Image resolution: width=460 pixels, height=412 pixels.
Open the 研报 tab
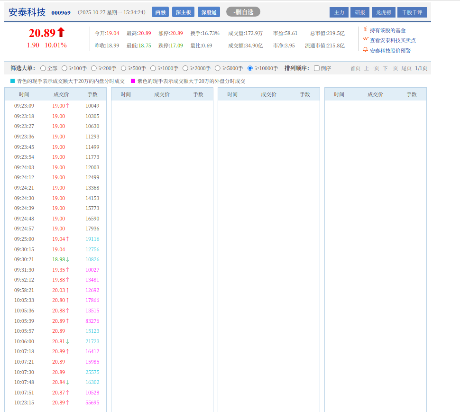point(360,12)
